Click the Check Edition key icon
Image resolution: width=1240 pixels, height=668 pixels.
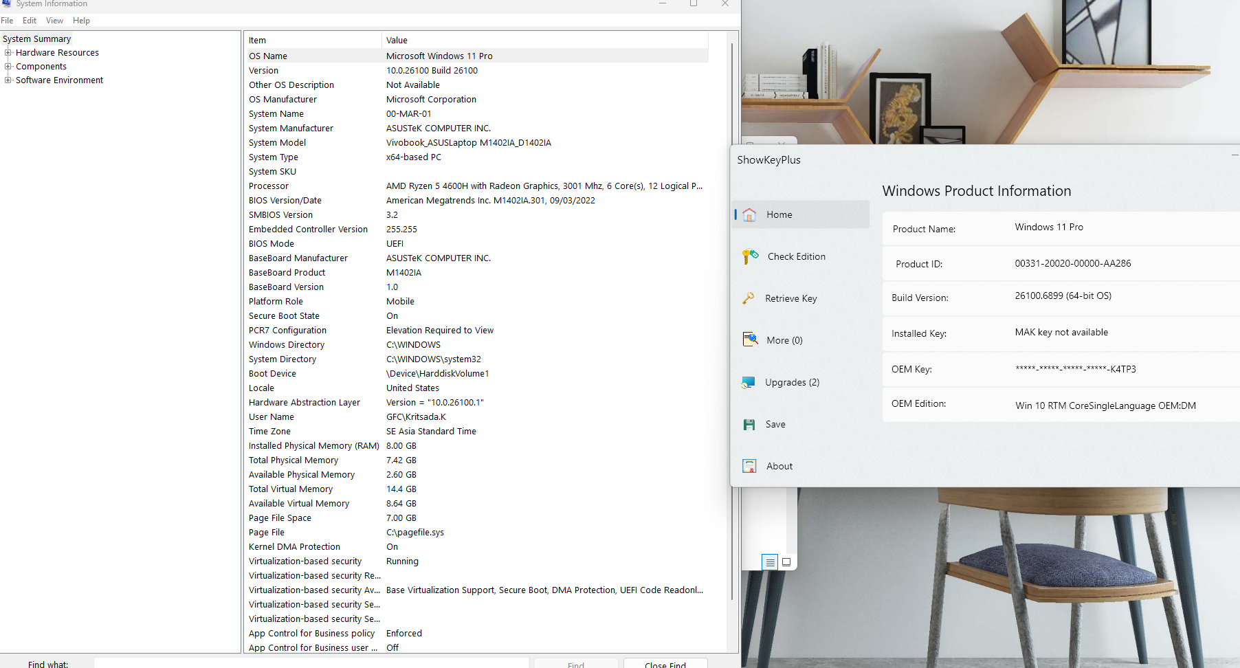point(750,257)
